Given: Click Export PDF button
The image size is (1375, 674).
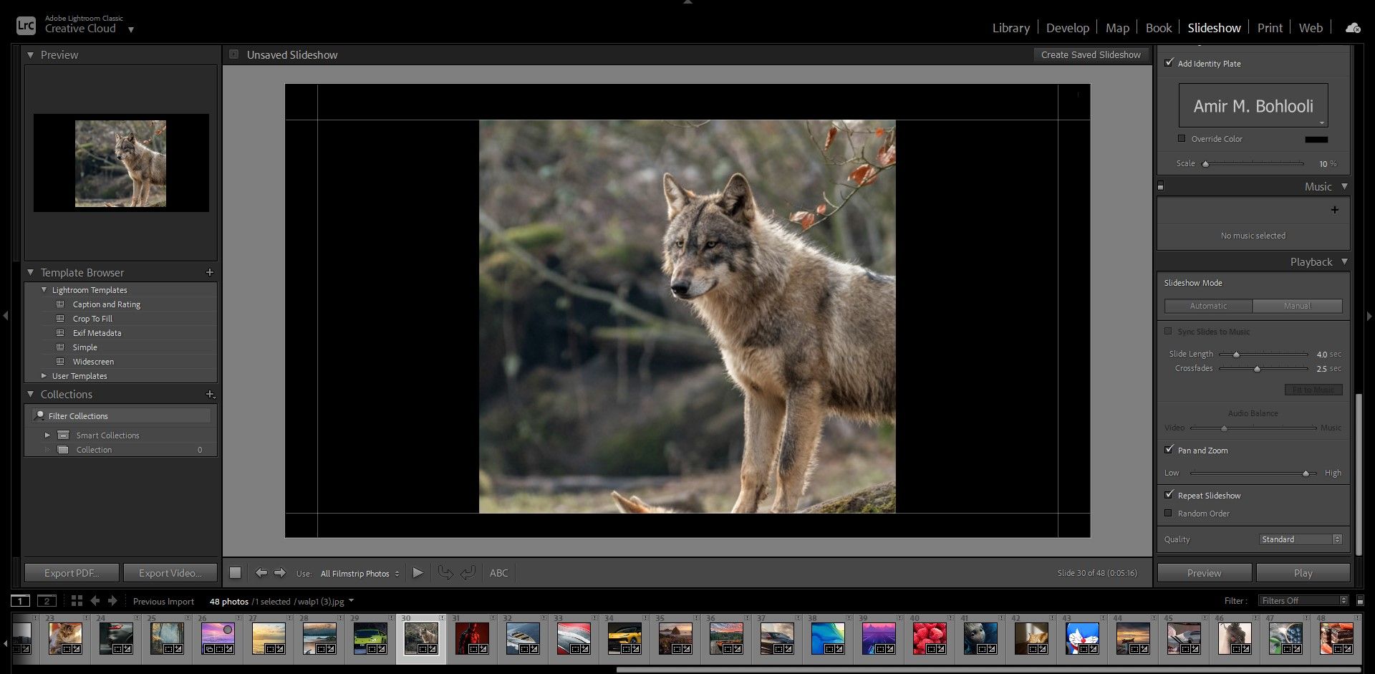Looking at the screenshot, I should (x=72, y=573).
